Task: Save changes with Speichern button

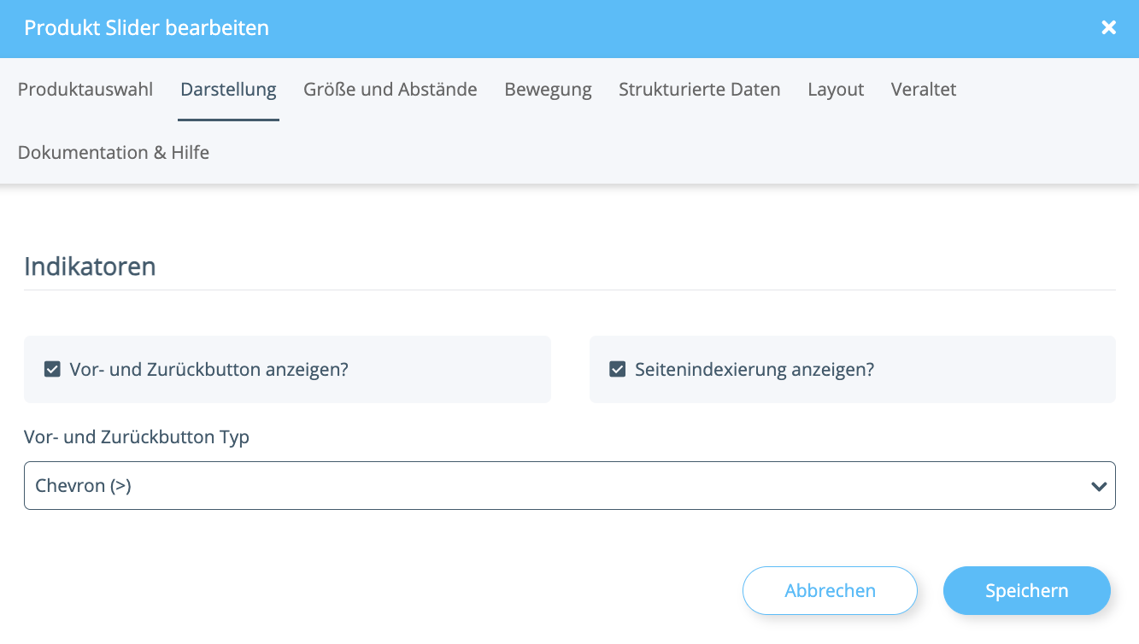Action: (x=1026, y=590)
